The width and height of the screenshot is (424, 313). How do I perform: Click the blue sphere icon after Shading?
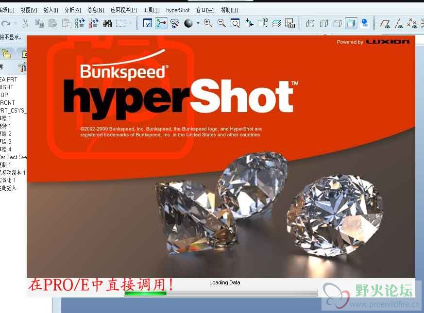coord(365,23)
